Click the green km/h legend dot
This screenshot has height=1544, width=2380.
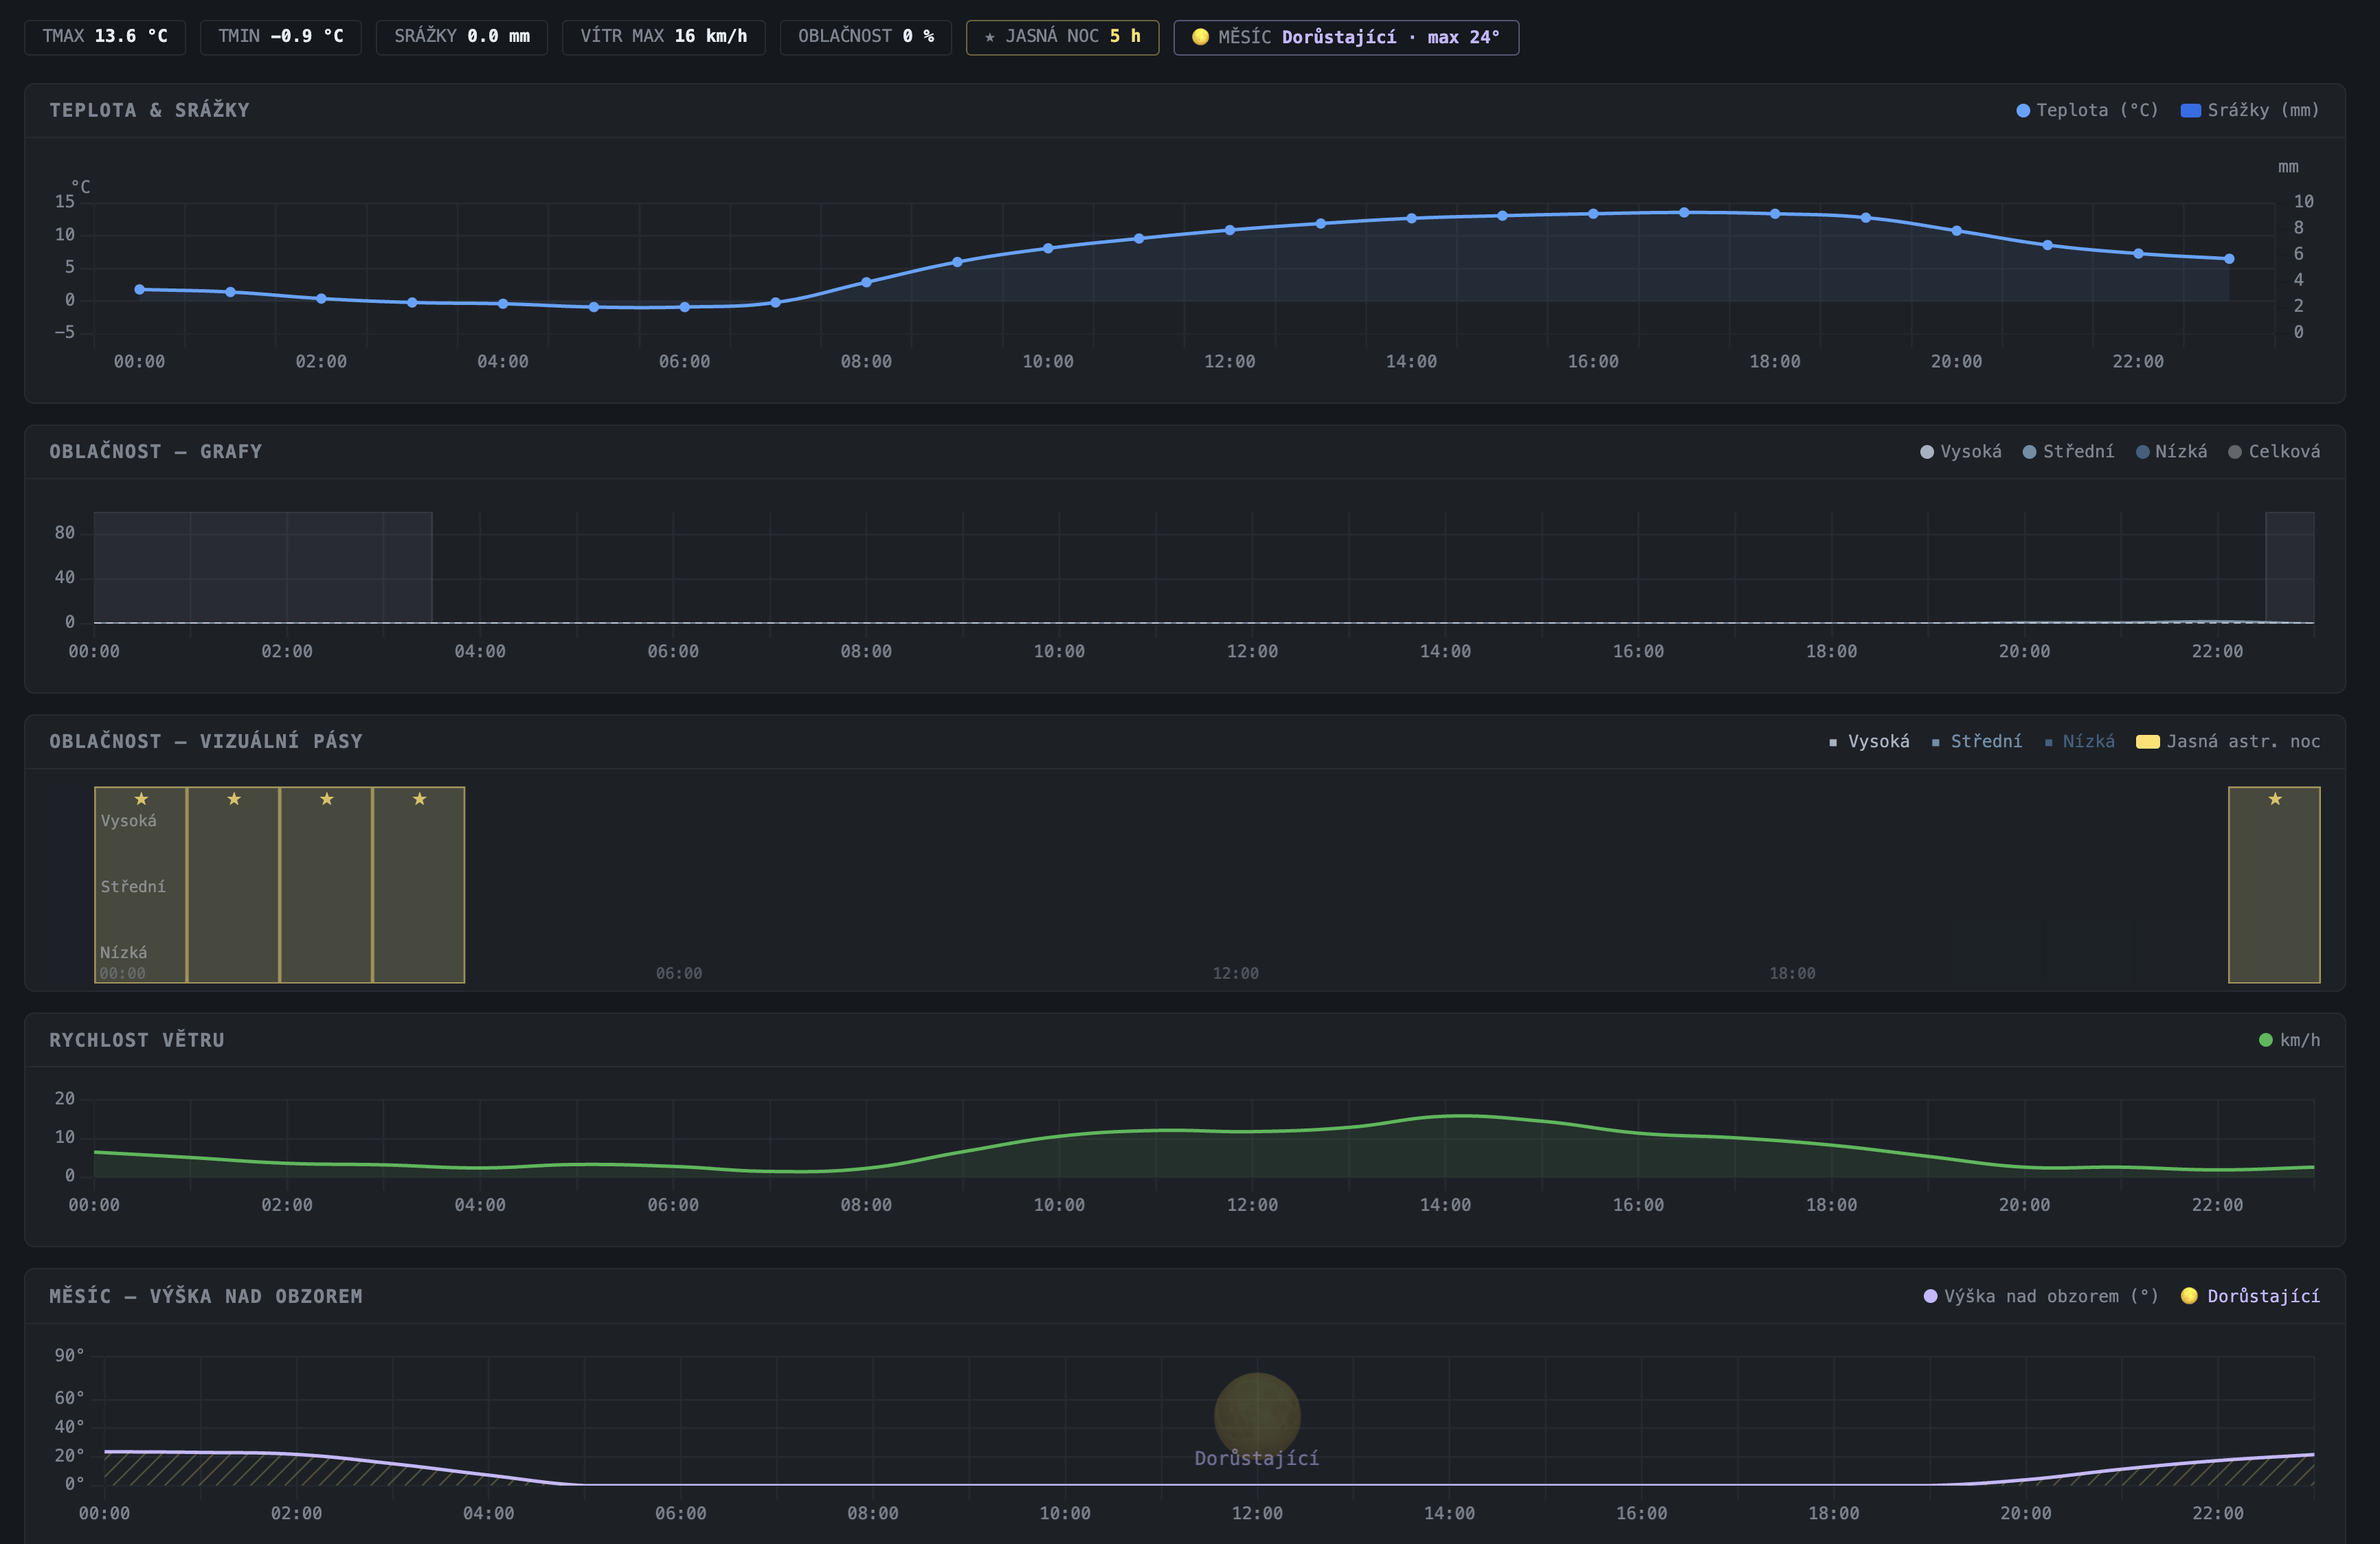[2266, 1041]
